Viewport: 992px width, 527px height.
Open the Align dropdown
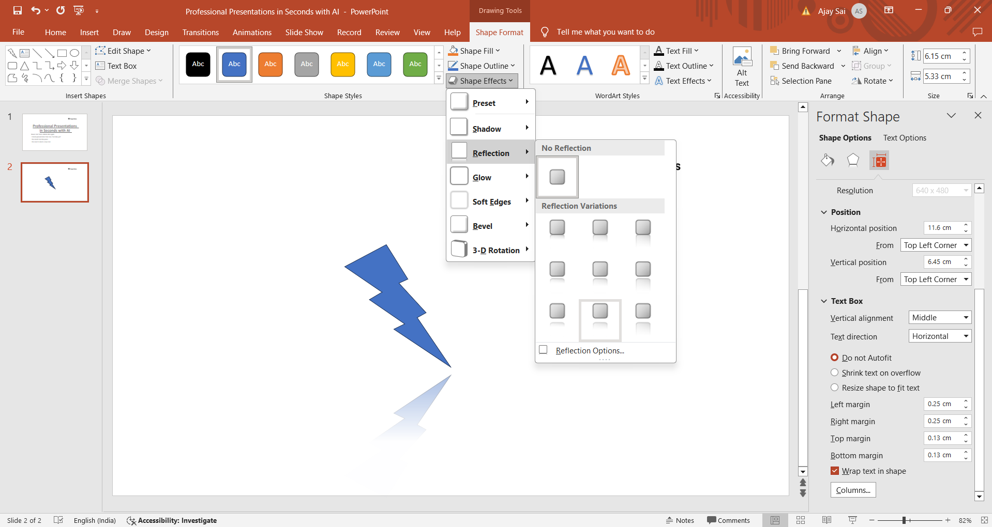coord(870,51)
